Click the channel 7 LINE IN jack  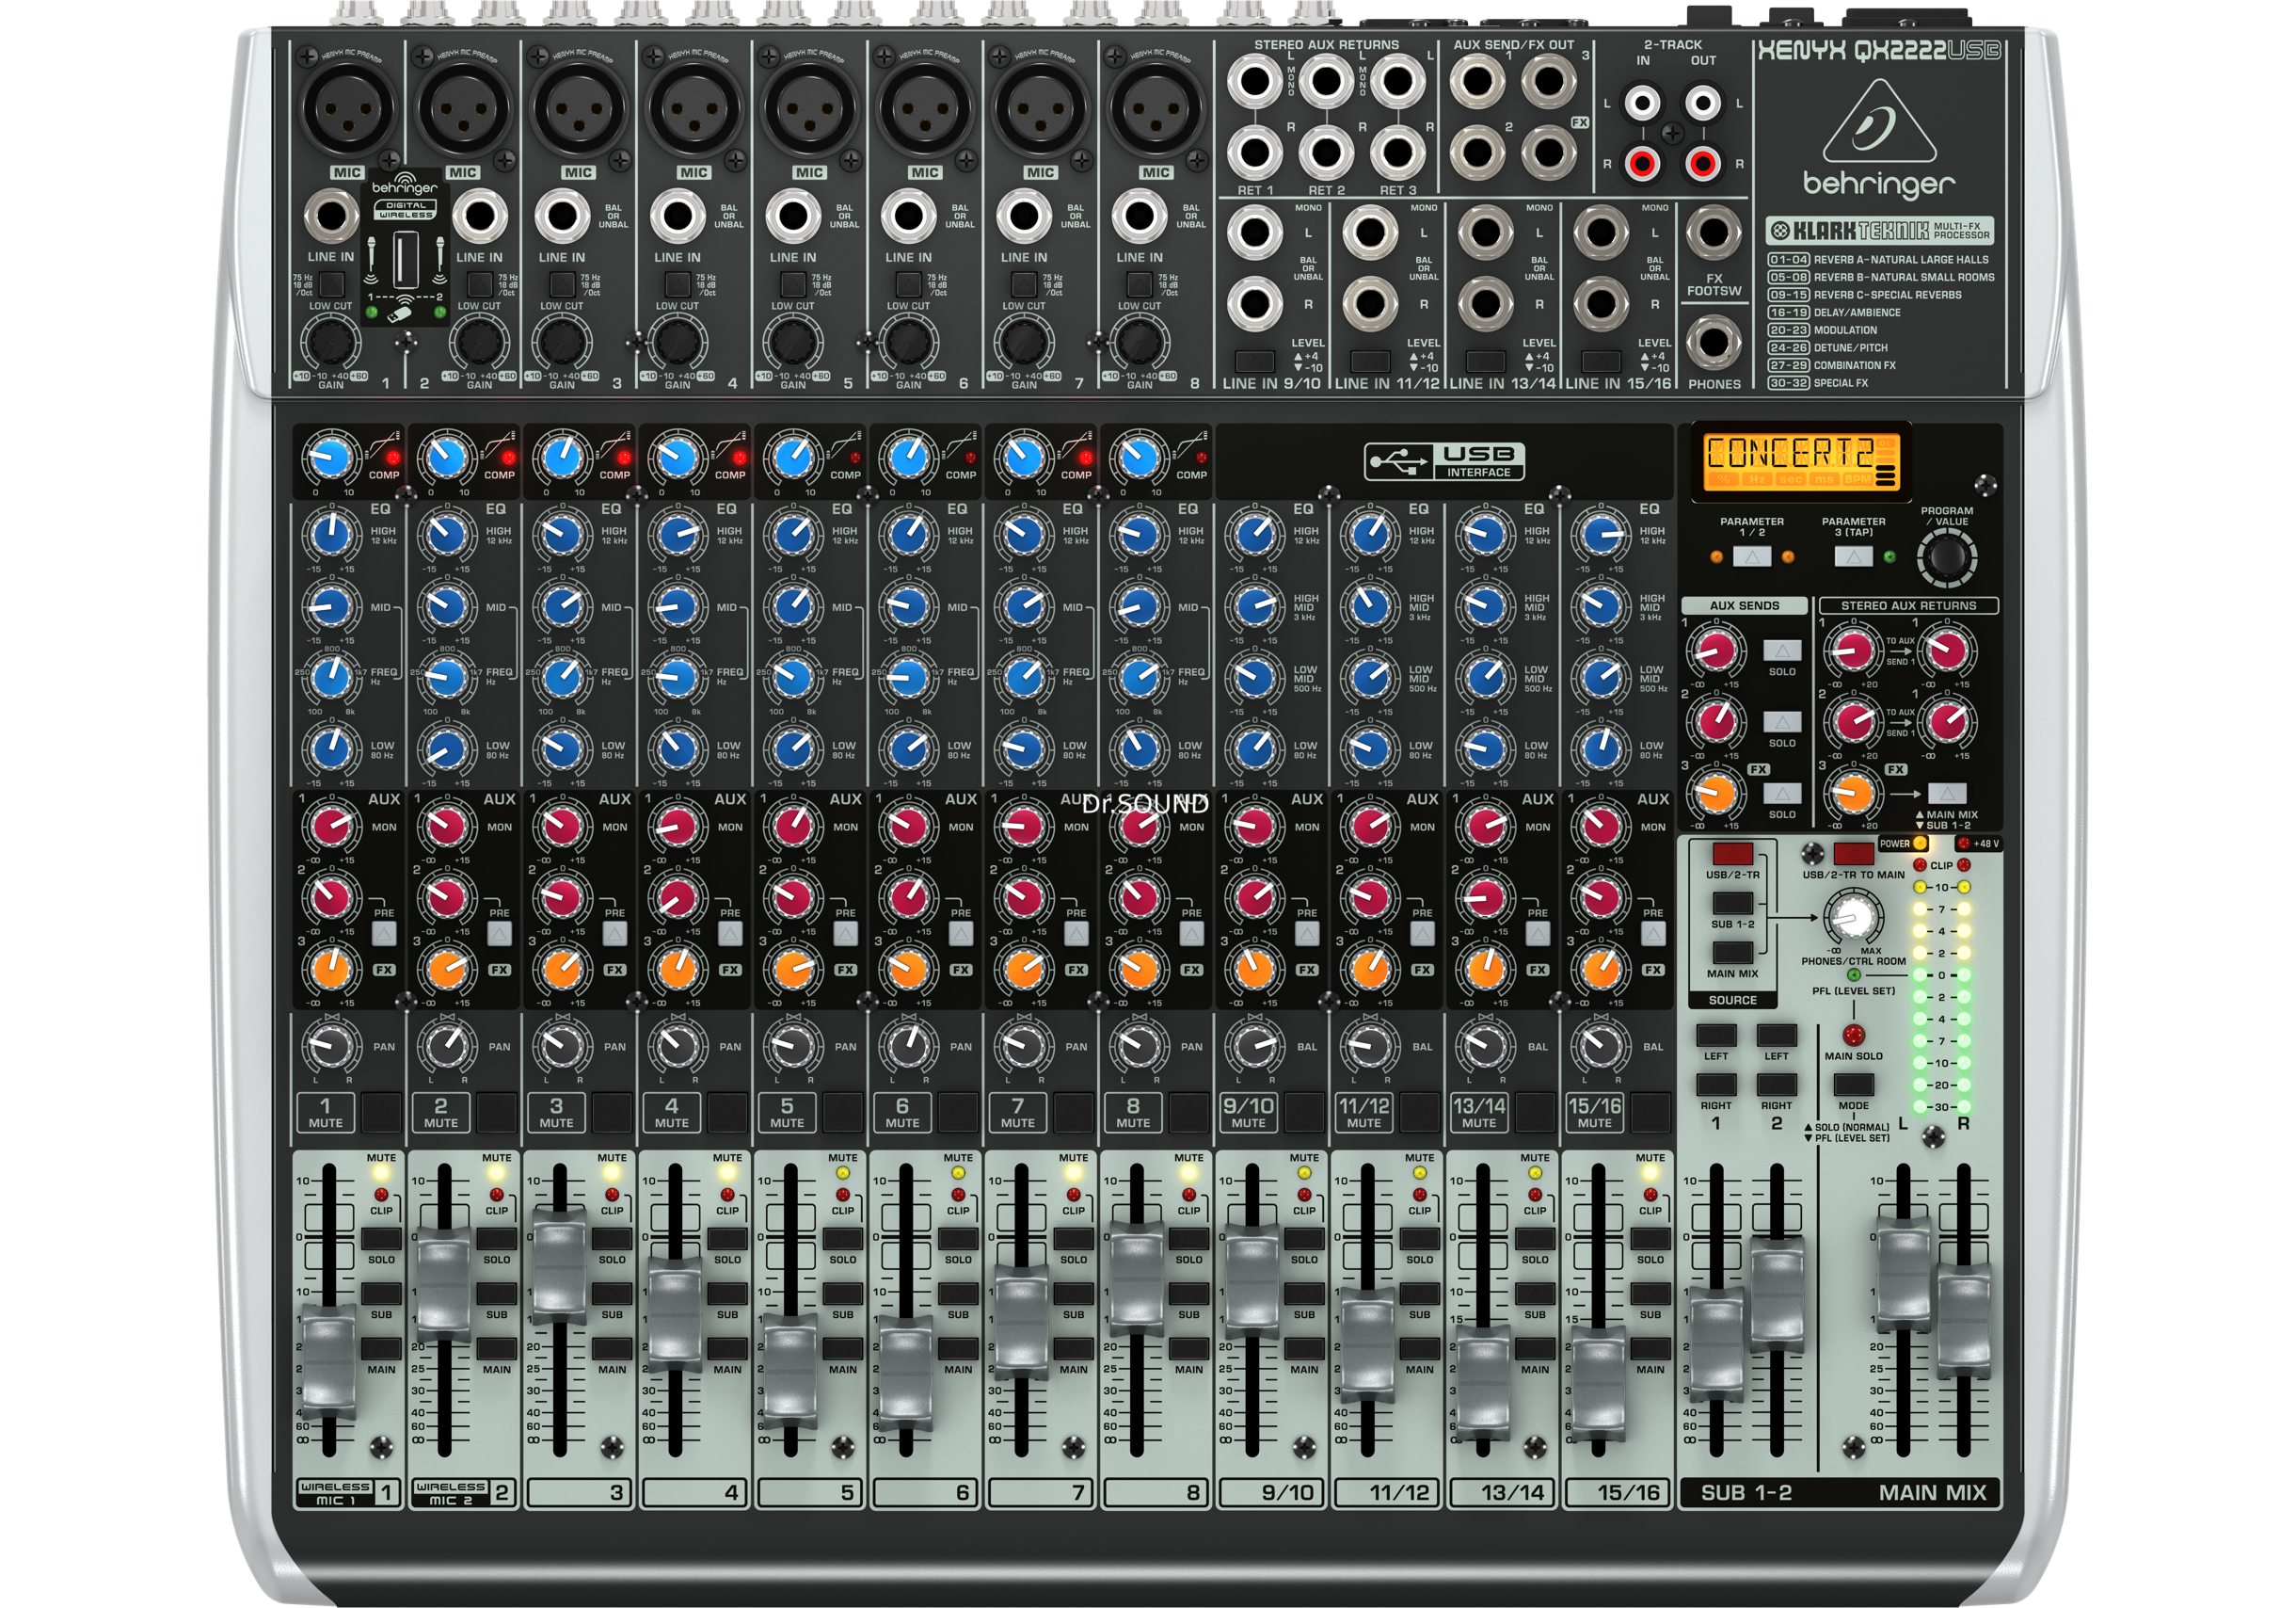[1024, 216]
